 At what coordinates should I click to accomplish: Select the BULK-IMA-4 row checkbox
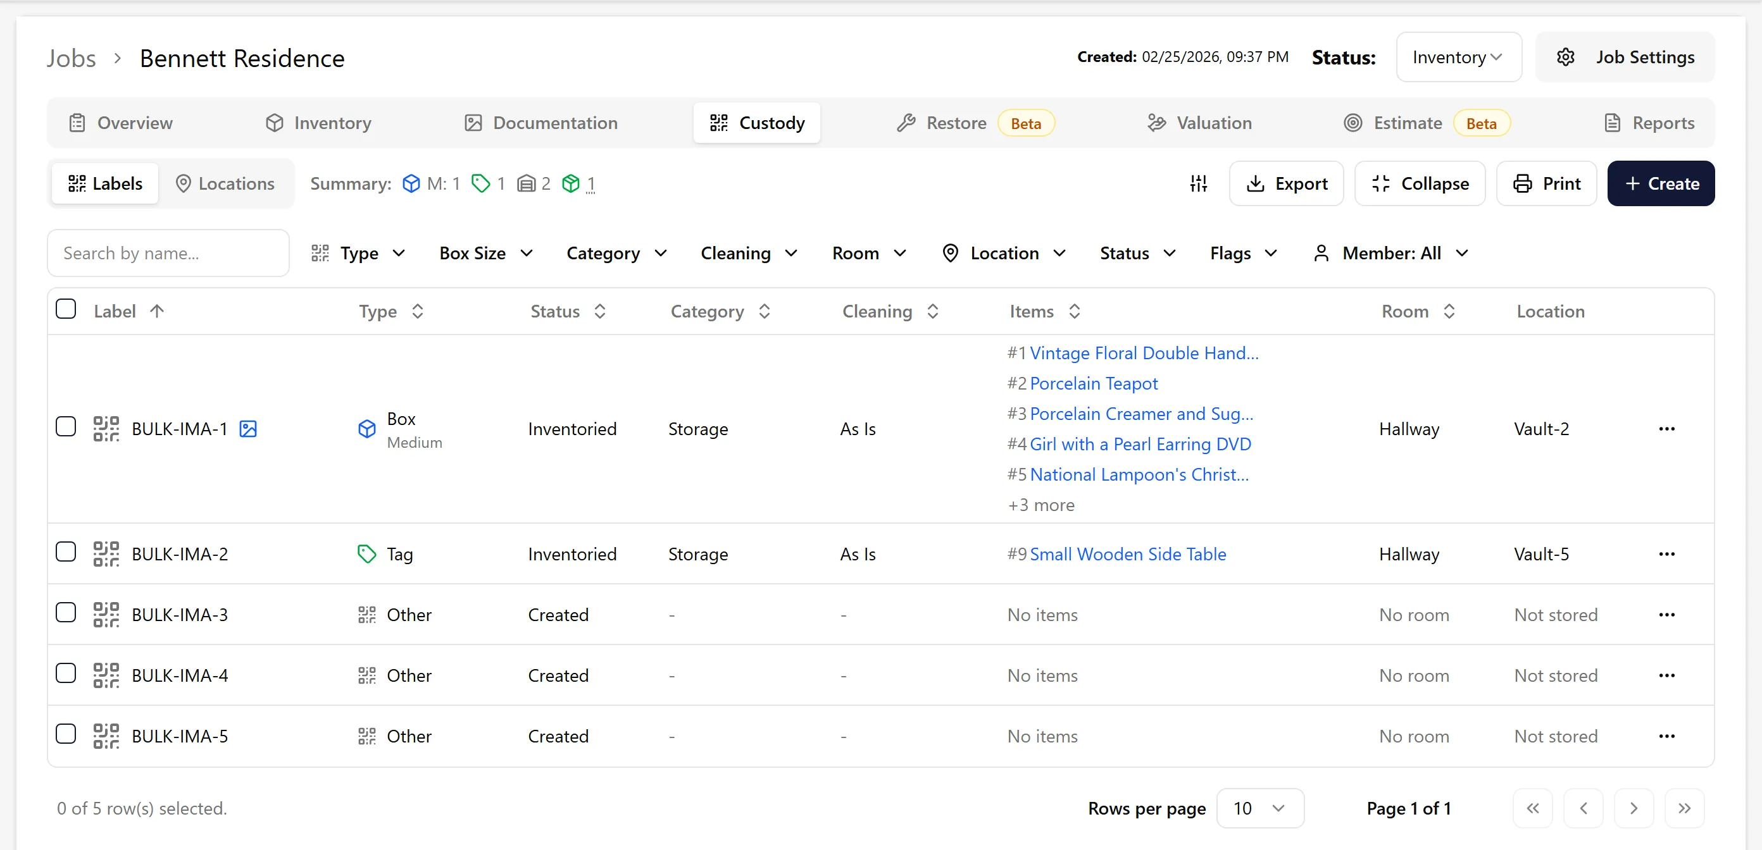pos(66,674)
